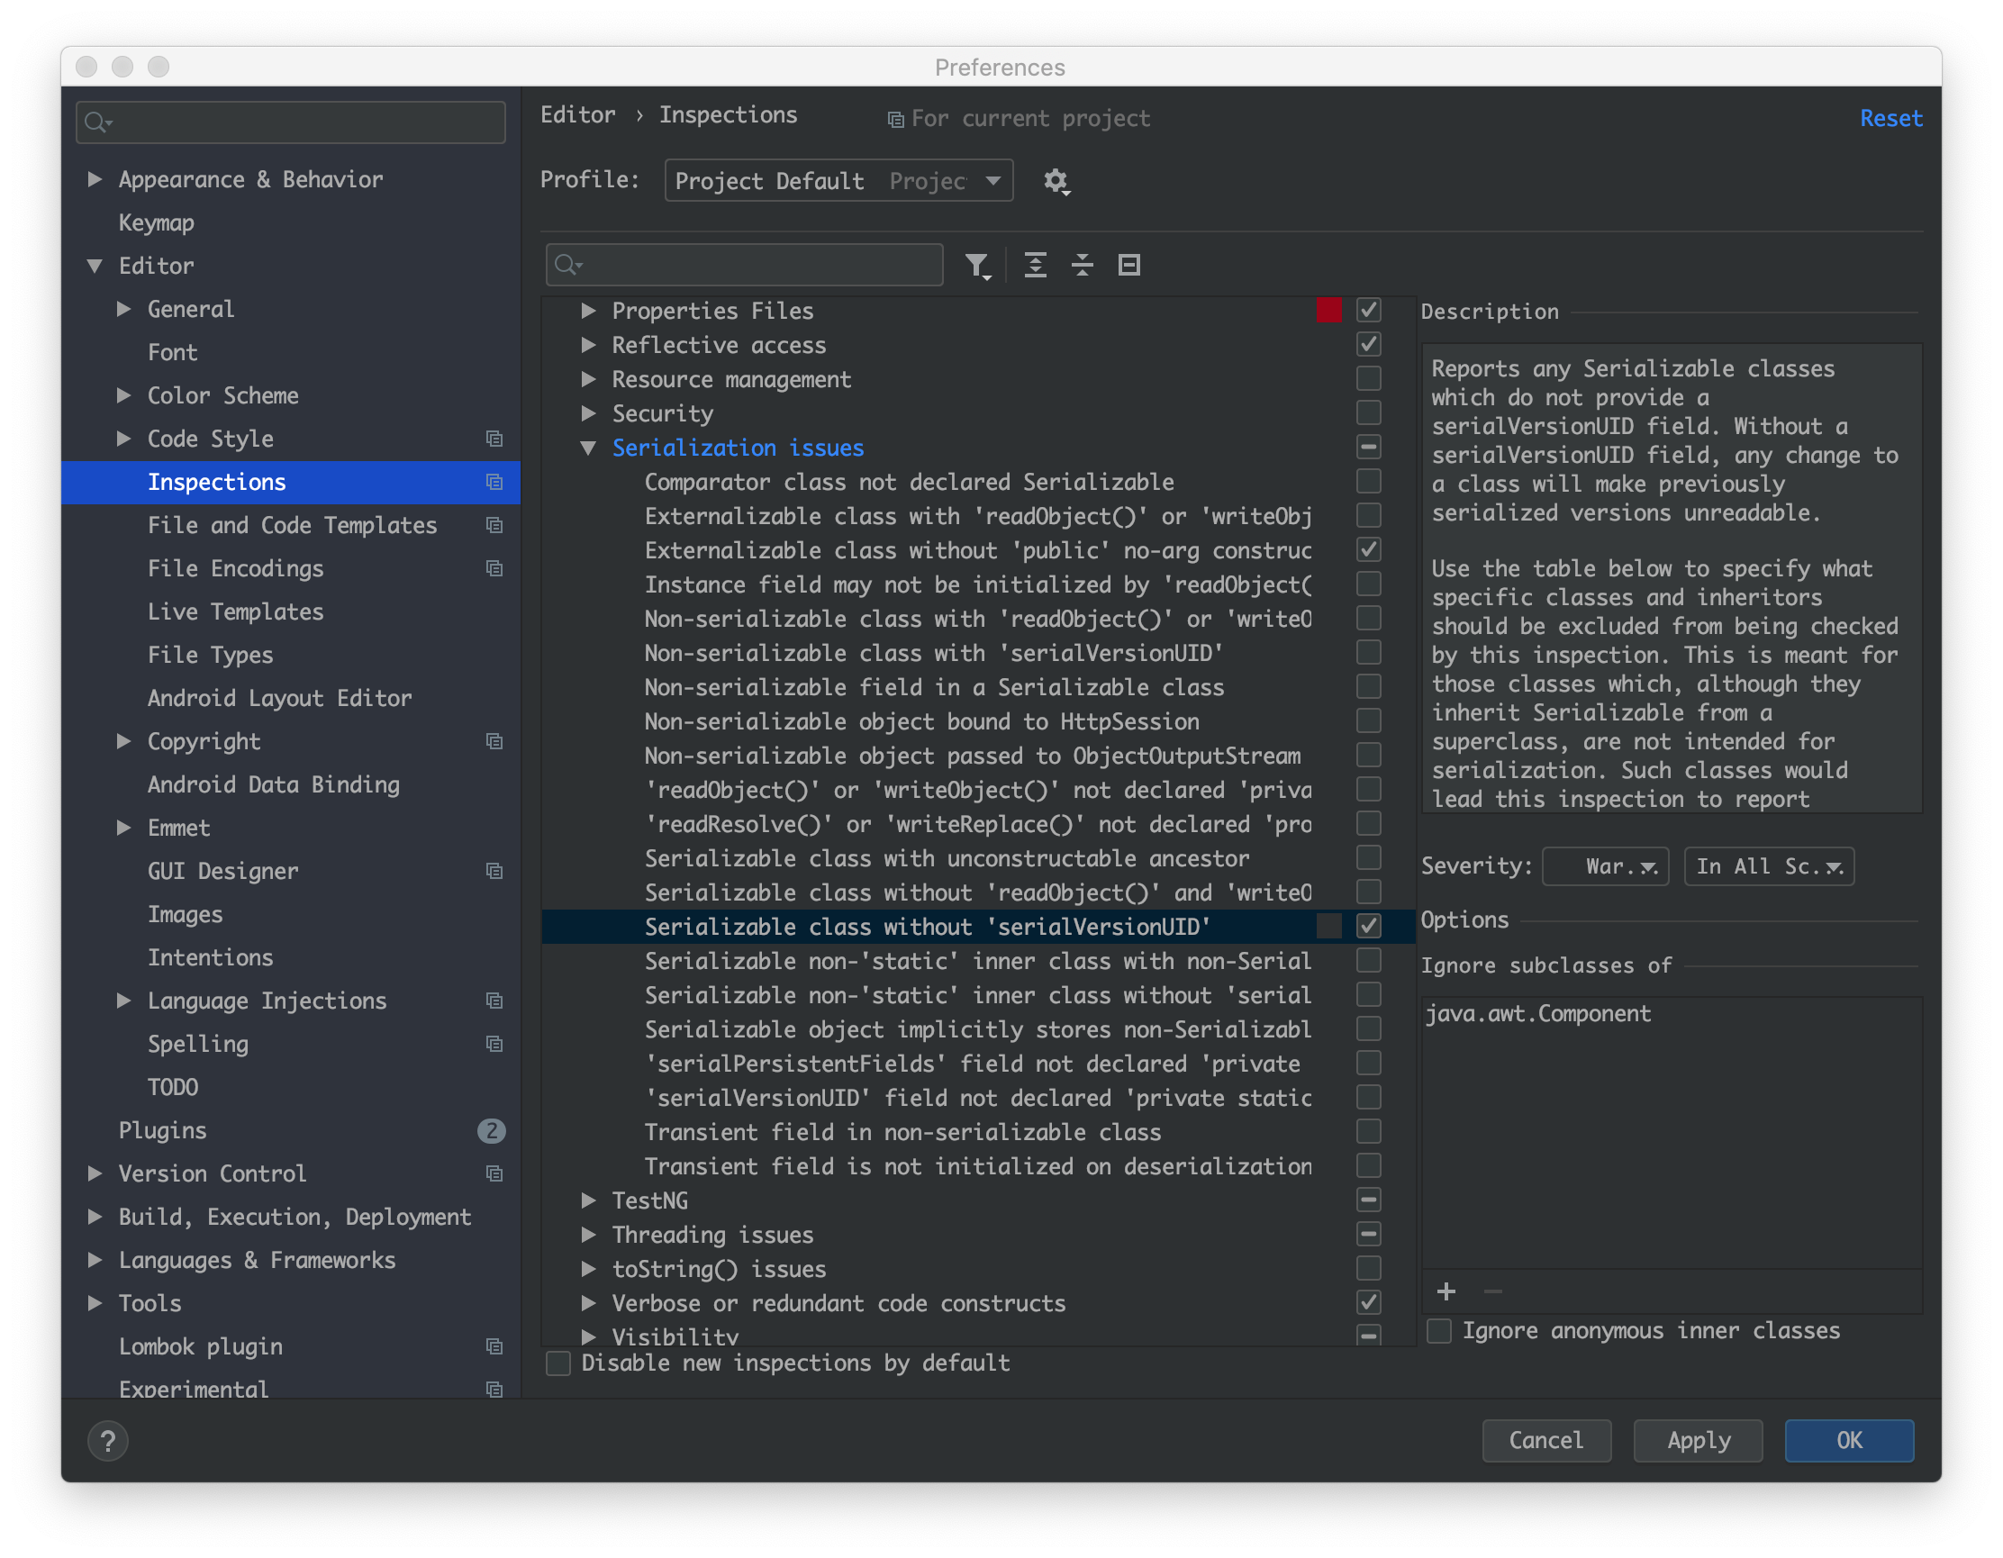This screenshot has width=2003, height=1558.
Task: Expand Appearance & Behavior settings
Action: click(x=95, y=179)
